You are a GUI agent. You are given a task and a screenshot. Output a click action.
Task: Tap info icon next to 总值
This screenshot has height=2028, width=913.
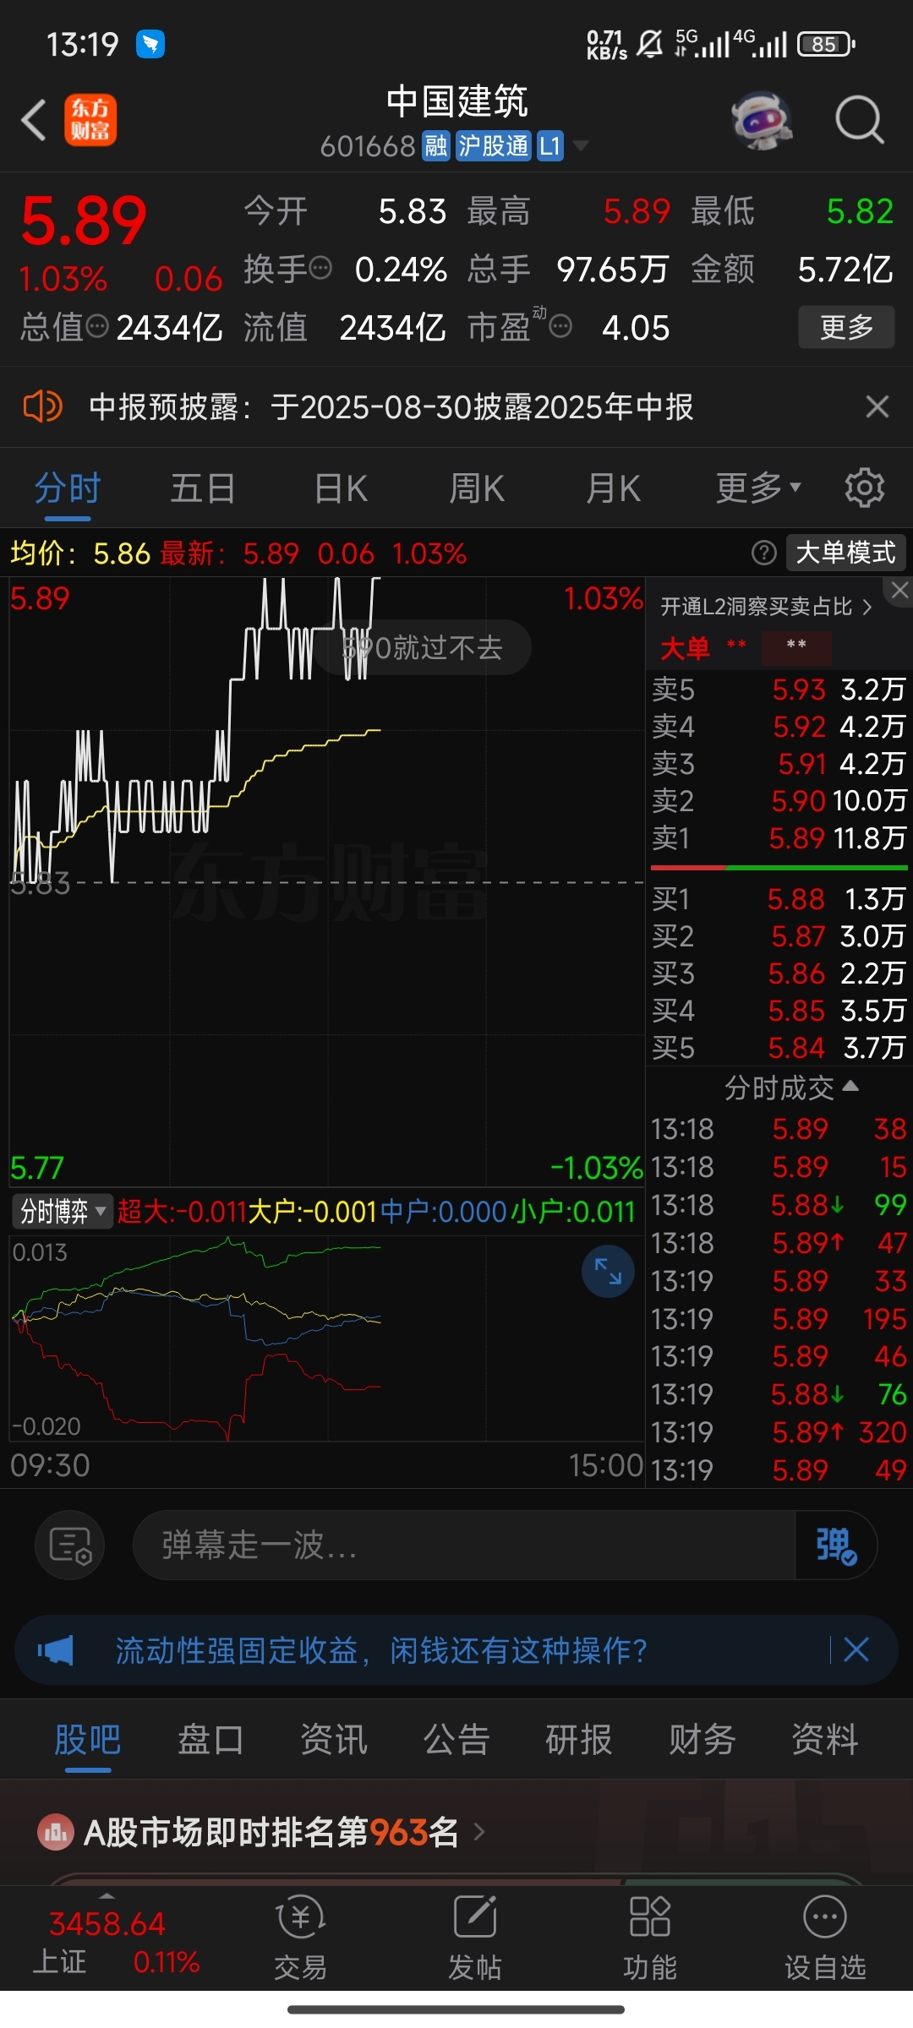coord(98,326)
